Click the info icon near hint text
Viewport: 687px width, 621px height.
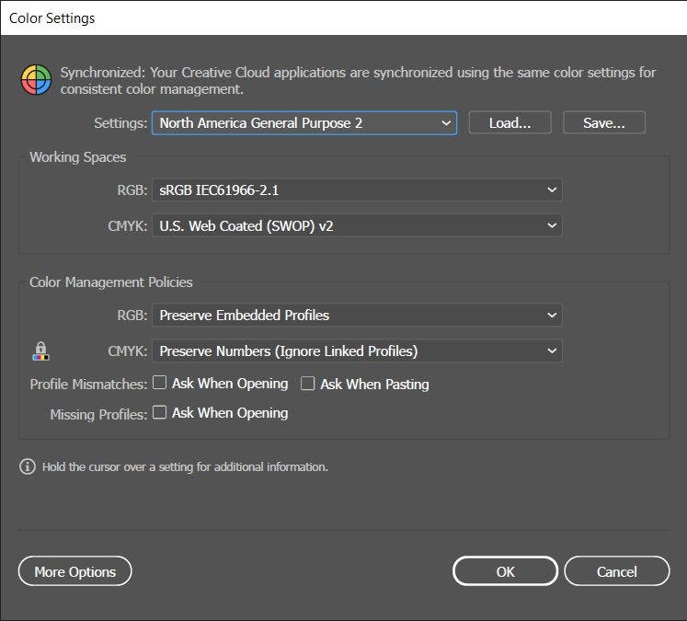pyautogui.click(x=28, y=466)
